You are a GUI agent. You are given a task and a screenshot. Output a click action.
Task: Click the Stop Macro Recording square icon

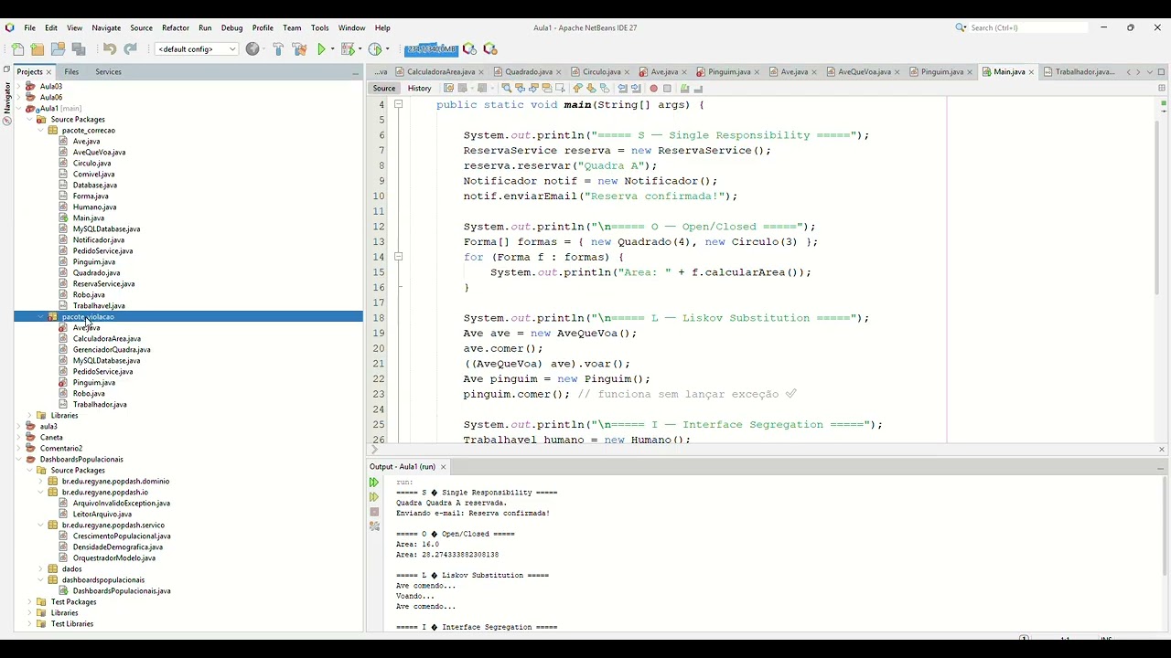click(667, 89)
